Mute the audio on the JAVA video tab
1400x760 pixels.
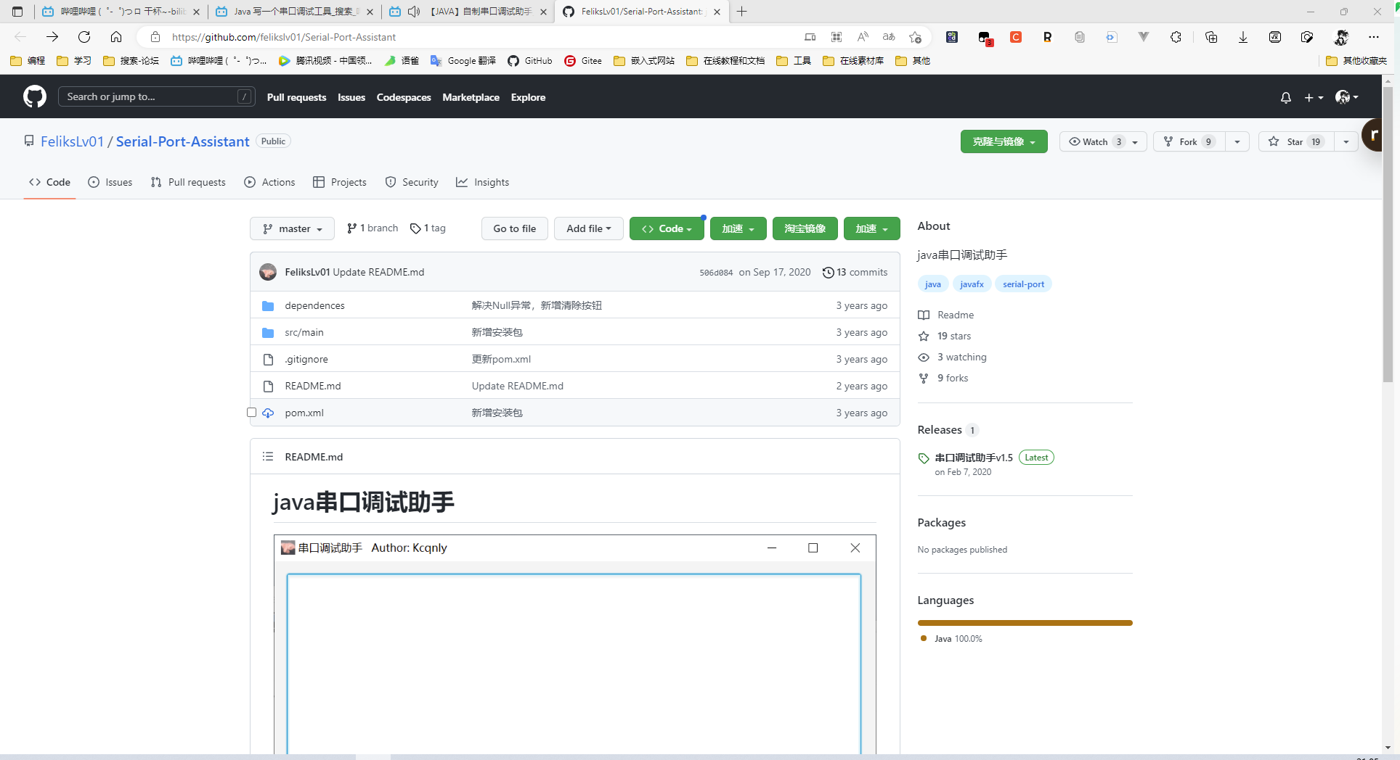pyautogui.click(x=415, y=12)
